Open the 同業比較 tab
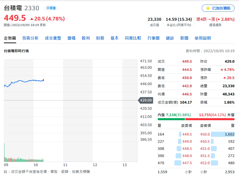239x178 pixels. pyautogui.click(x=133, y=38)
